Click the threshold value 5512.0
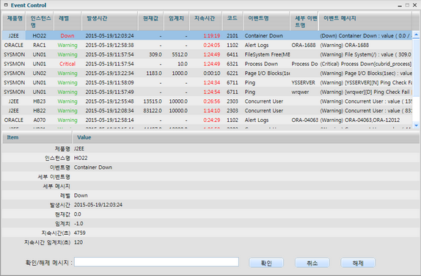 [x=180, y=54]
